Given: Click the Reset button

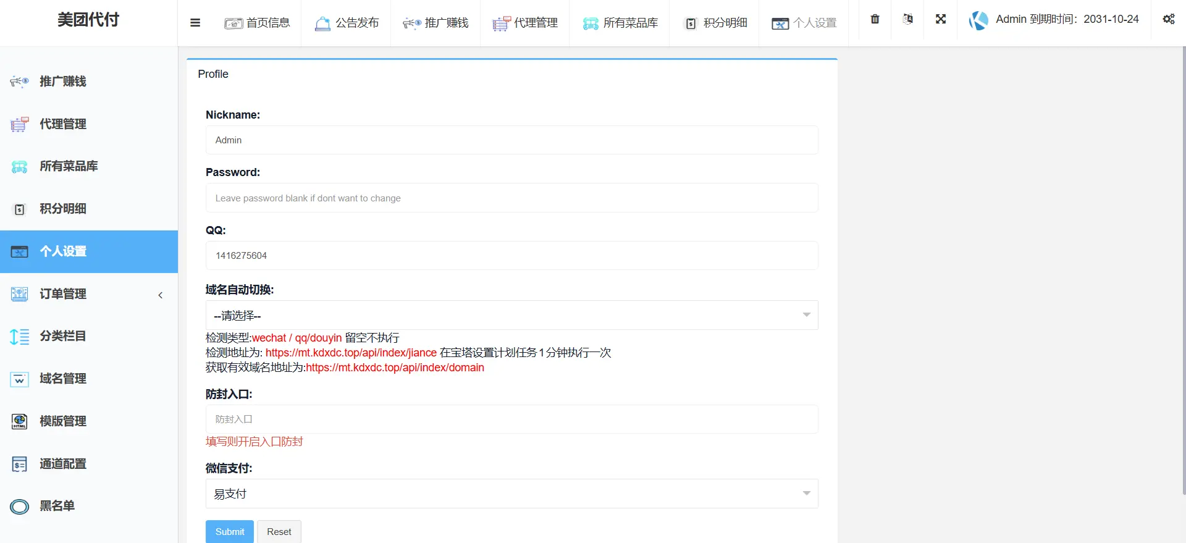Looking at the screenshot, I should click(279, 531).
